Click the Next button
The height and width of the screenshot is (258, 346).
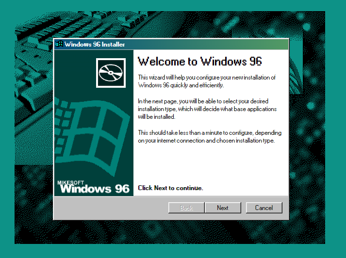click(223, 208)
